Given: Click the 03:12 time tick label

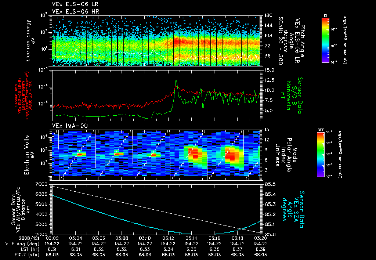Looking at the screenshot, I should (168, 238).
